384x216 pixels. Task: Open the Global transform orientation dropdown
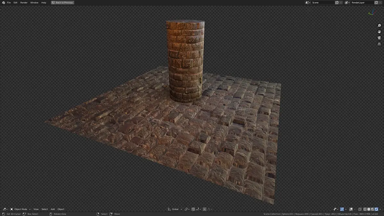click(x=175, y=209)
